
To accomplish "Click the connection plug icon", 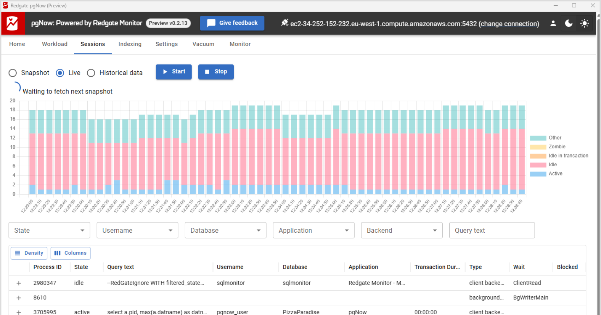I will click(285, 23).
